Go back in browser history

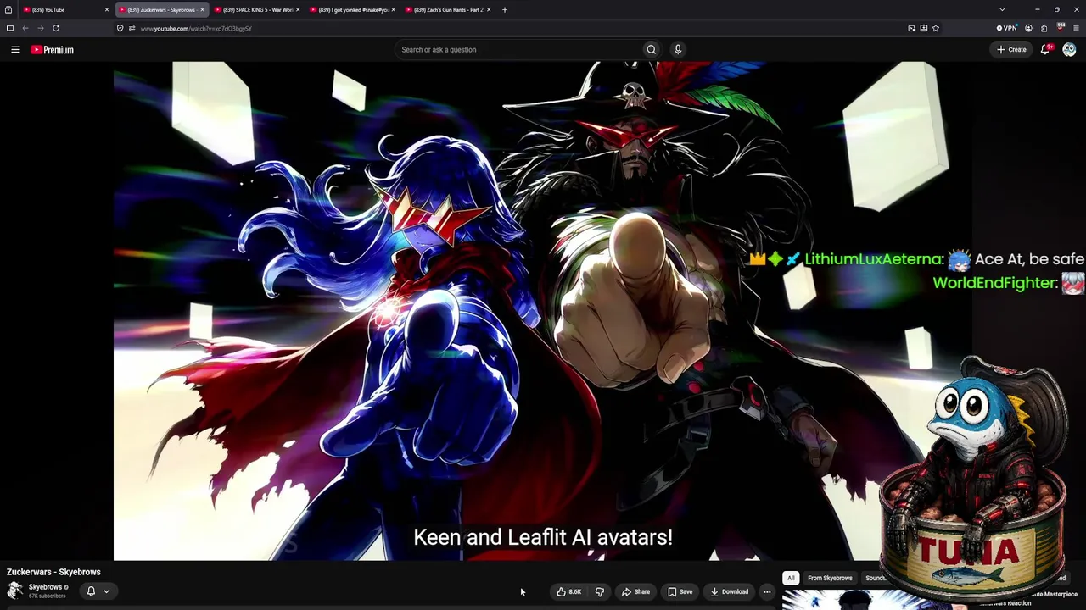tap(25, 28)
